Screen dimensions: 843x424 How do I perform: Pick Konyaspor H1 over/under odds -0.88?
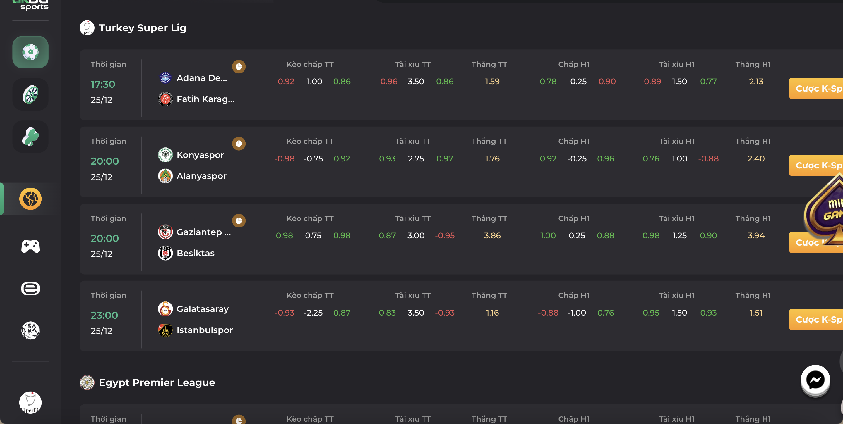tap(708, 158)
